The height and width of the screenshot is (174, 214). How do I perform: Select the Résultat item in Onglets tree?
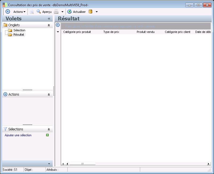[18, 35]
